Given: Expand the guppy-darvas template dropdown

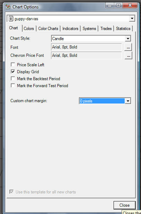Looking at the screenshot, I should point(132,18).
